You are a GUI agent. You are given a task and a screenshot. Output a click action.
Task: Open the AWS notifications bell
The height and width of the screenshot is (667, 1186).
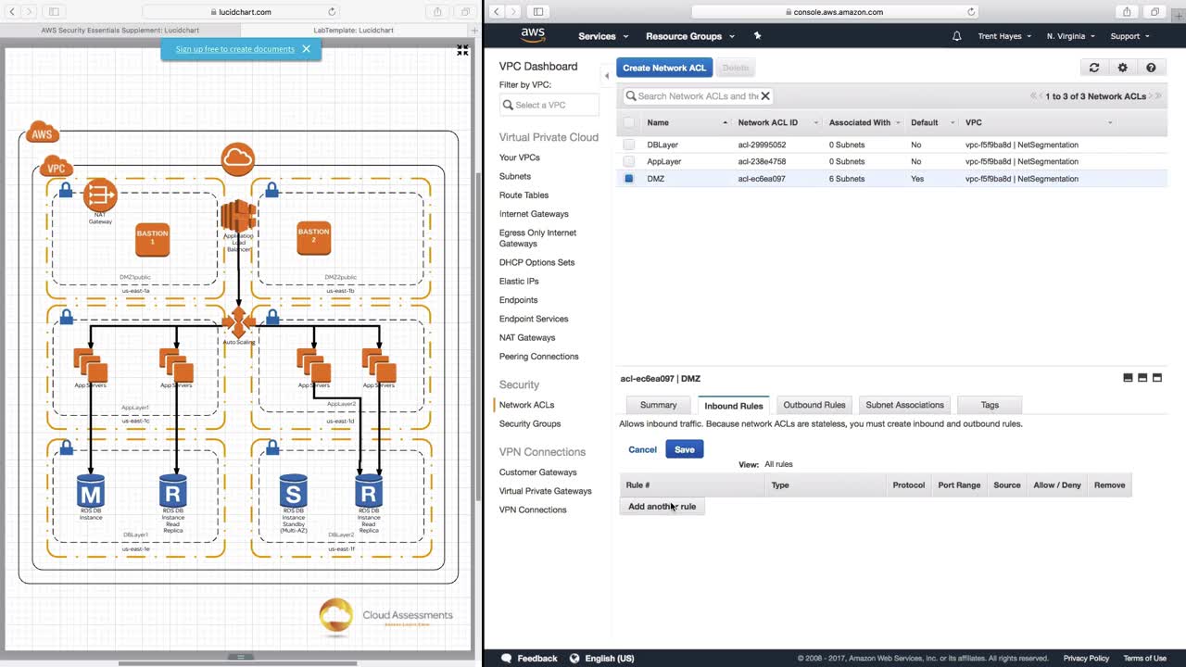pyautogui.click(x=957, y=36)
